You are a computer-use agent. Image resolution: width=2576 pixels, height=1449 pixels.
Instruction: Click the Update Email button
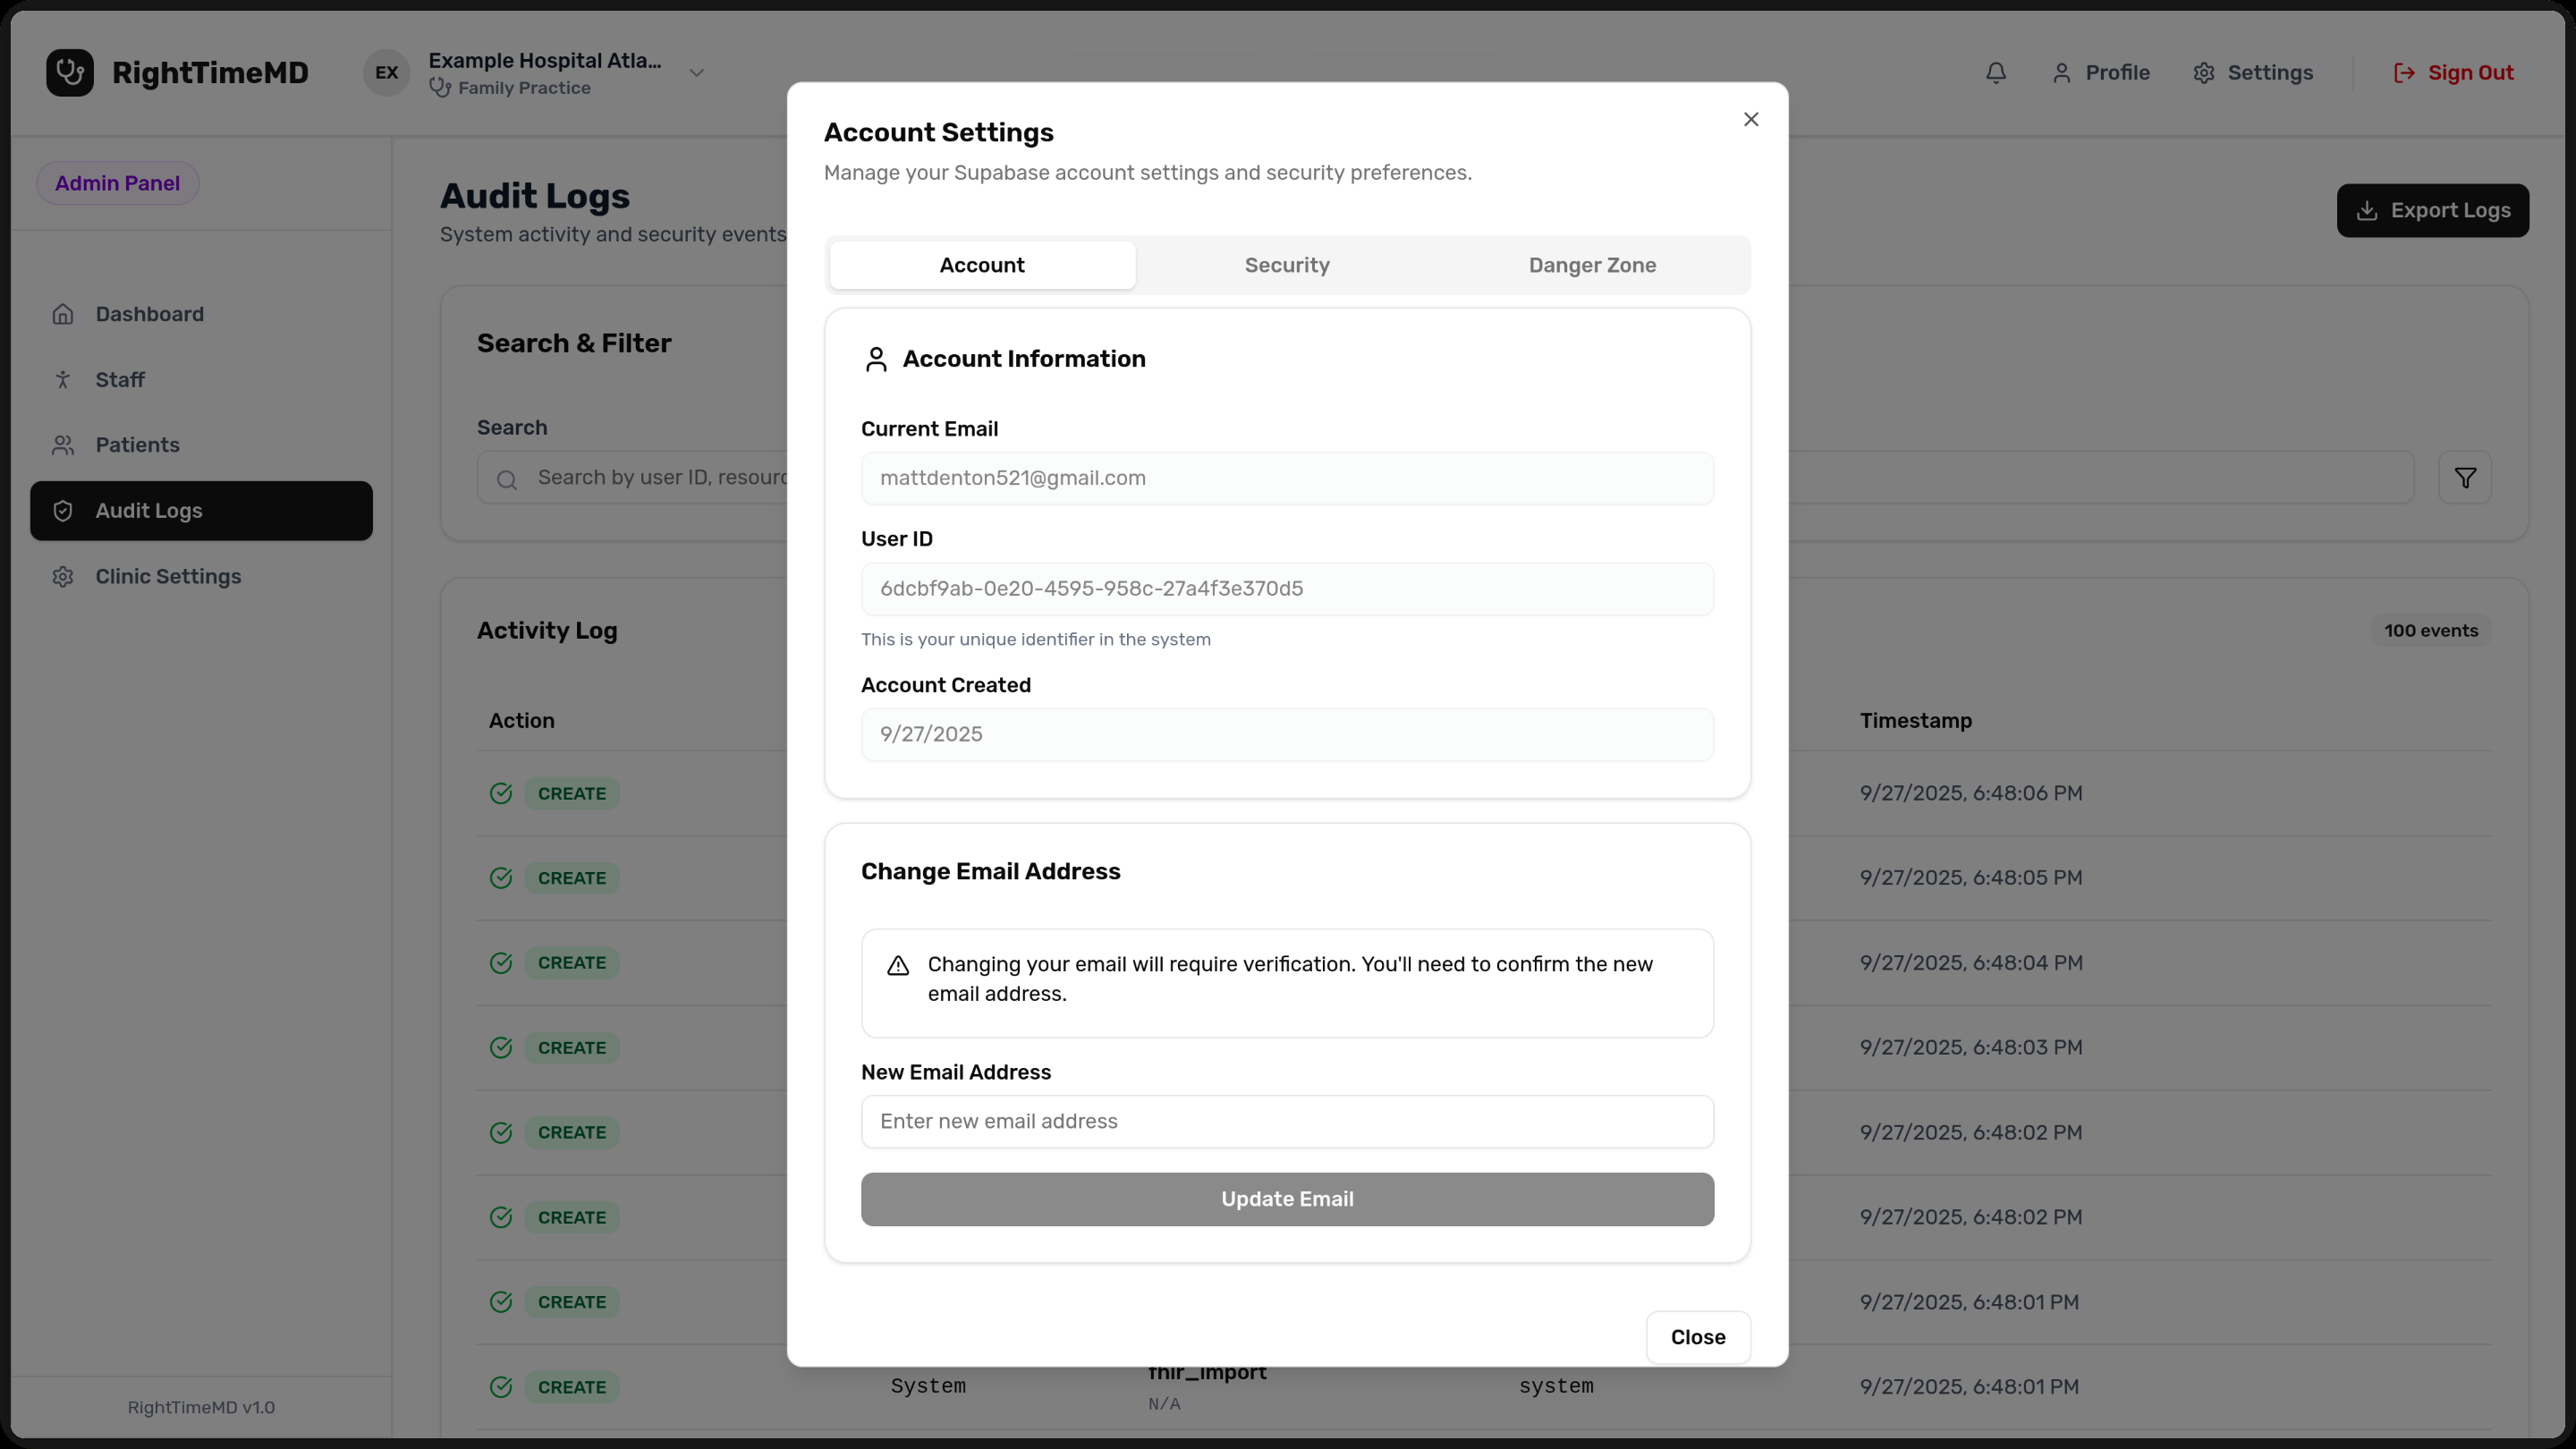1286,1199
